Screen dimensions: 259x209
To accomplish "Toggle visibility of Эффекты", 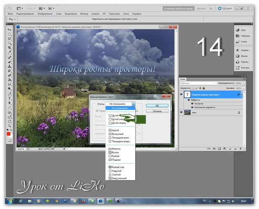I will pyautogui.click(x=188, y=100).
